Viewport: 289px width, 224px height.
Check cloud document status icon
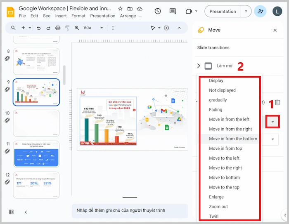(140, 9)
